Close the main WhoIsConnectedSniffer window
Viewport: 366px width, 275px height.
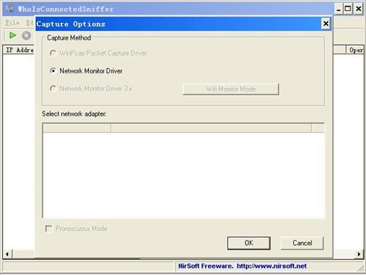tap(359, 9)
